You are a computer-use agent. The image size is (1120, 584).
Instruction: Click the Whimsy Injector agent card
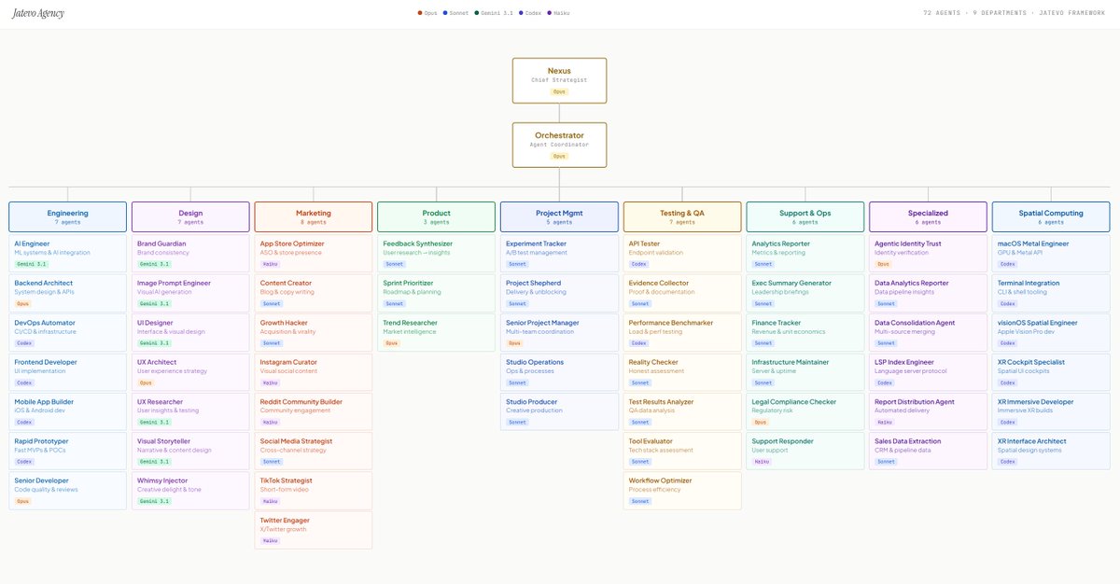(x=190, y=491)
